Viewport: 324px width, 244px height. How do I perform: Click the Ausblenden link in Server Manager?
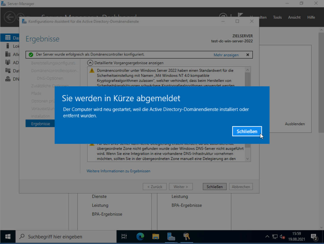(x=295, y=124)
